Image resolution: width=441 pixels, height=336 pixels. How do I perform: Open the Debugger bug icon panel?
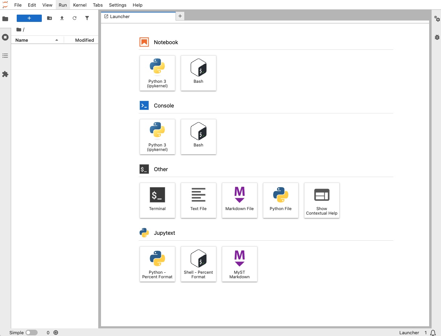[437, 37]
